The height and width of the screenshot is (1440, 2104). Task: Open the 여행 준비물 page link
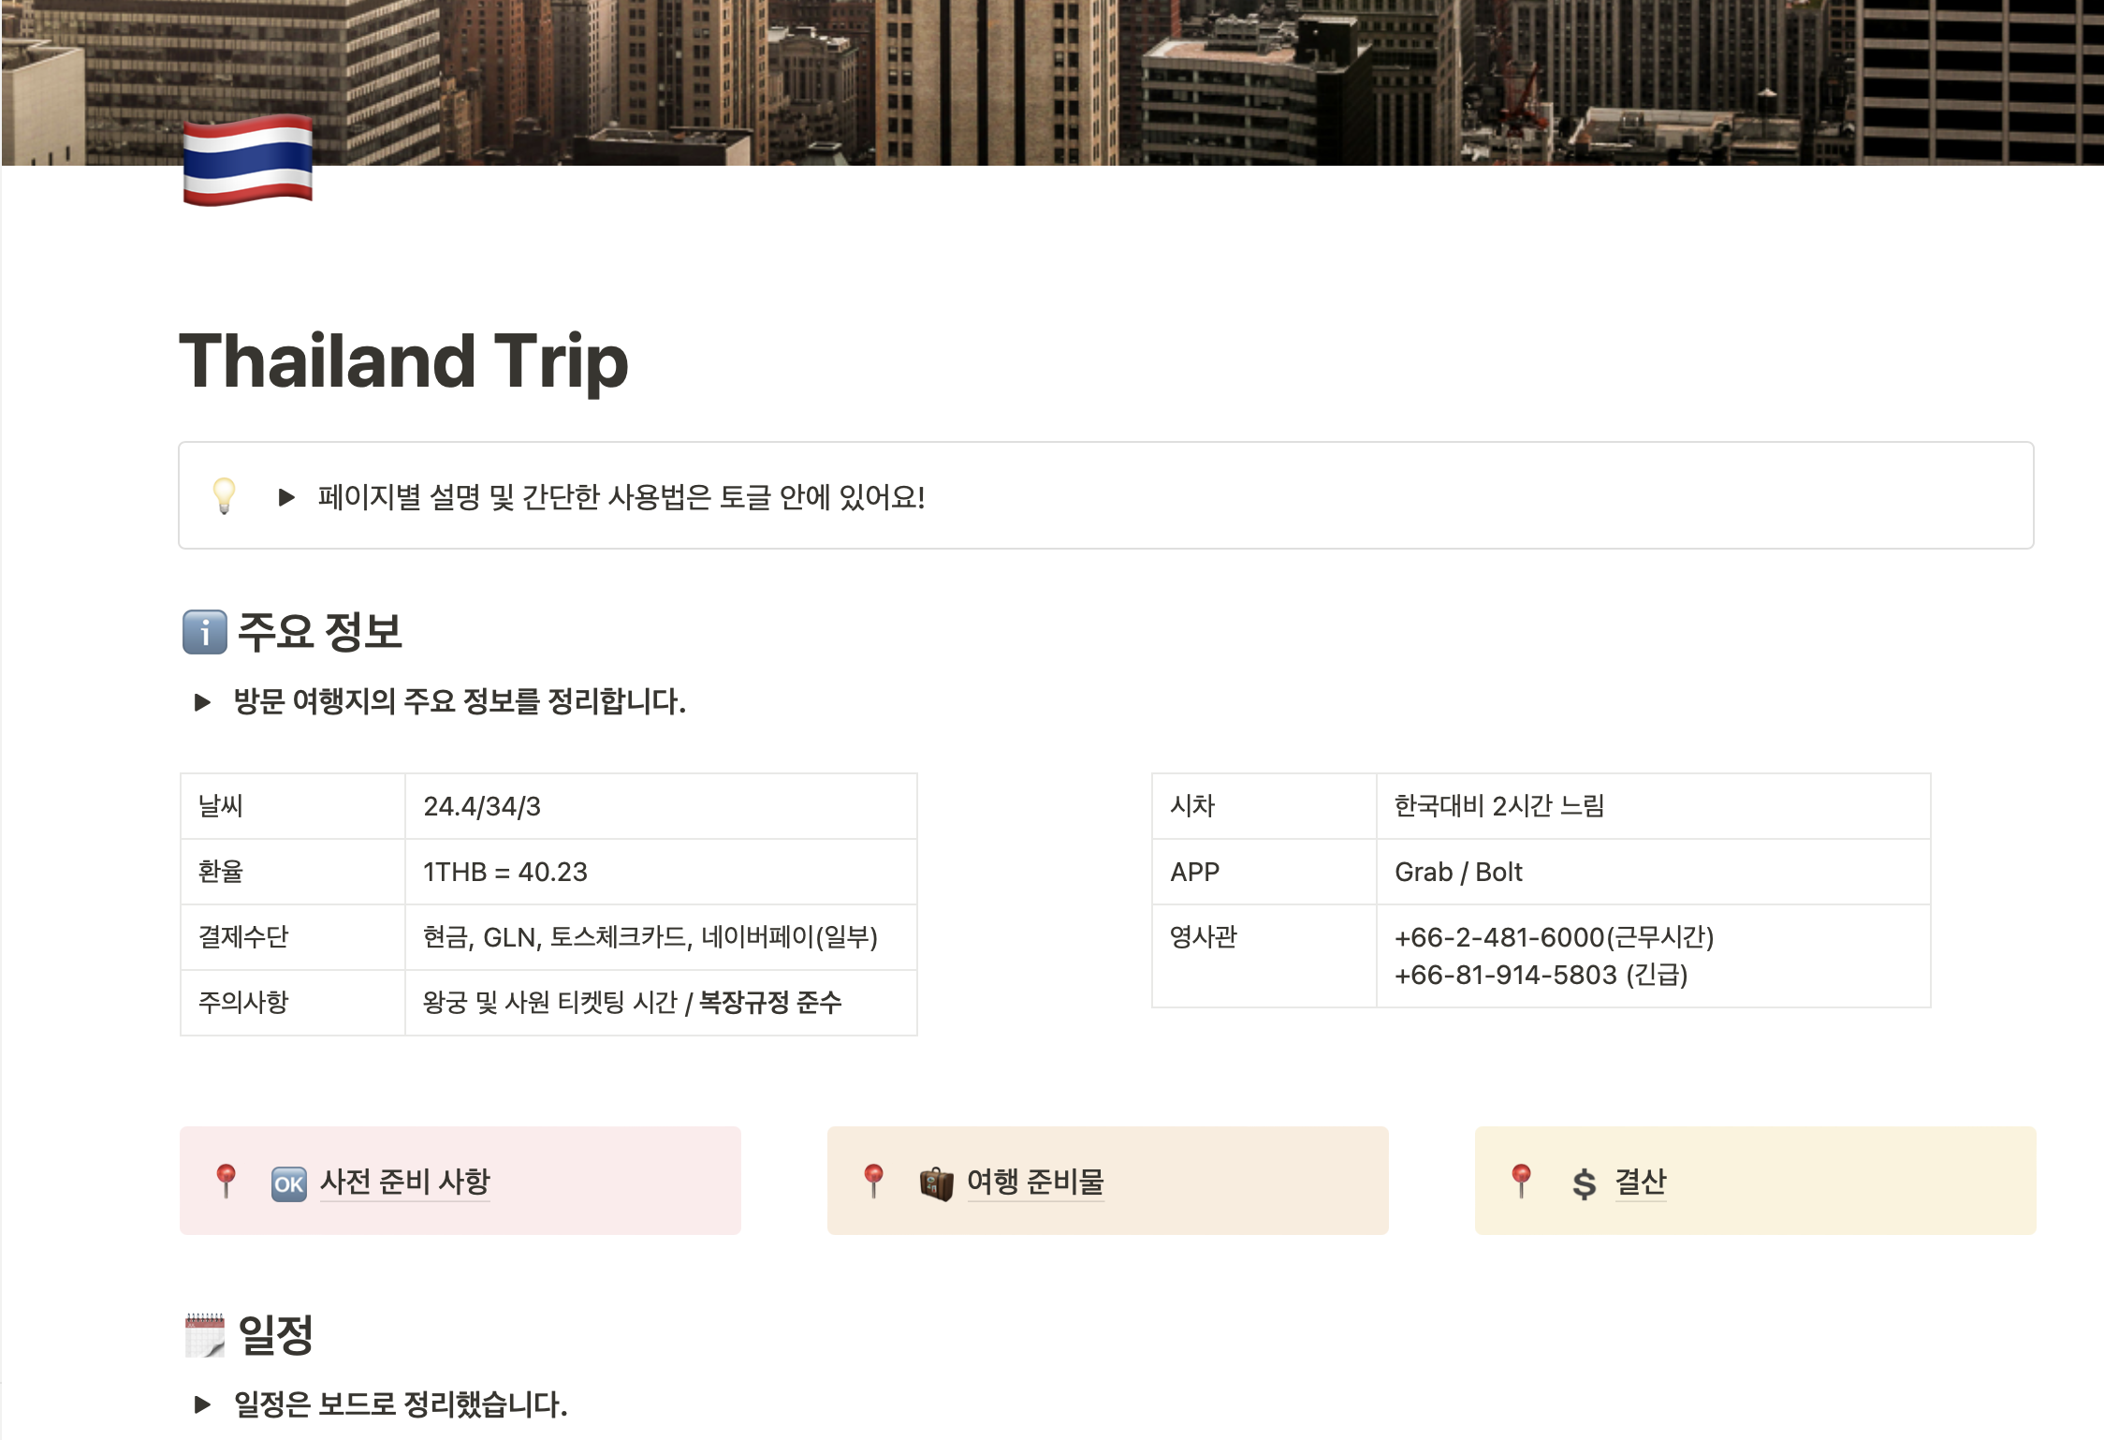coord(1035,1182)
